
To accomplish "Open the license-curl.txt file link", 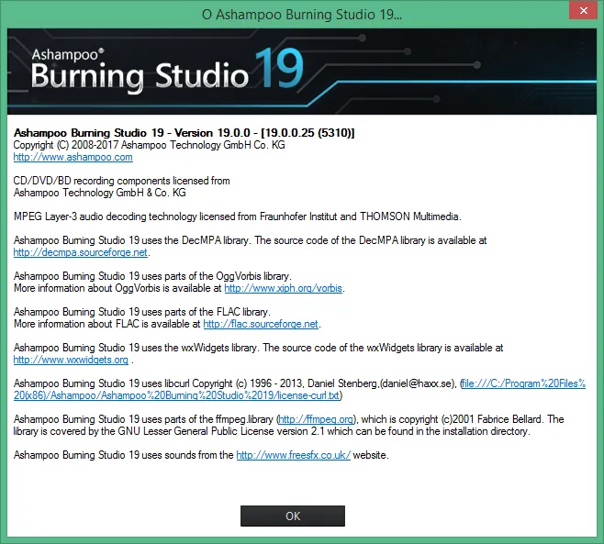I will 299,390.
